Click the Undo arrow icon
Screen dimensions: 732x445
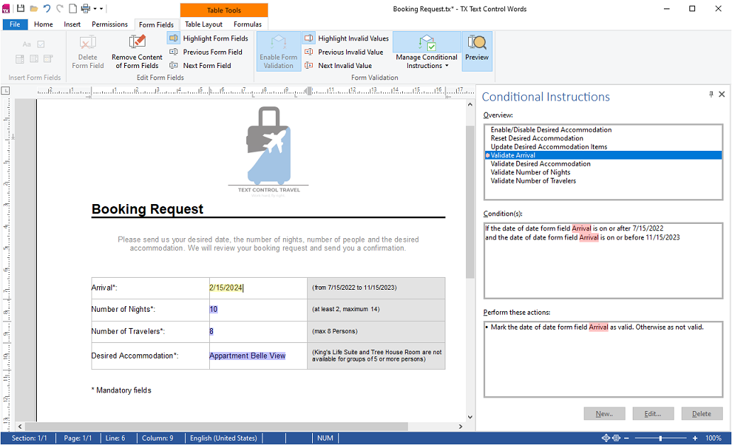[x=47, y=9]
